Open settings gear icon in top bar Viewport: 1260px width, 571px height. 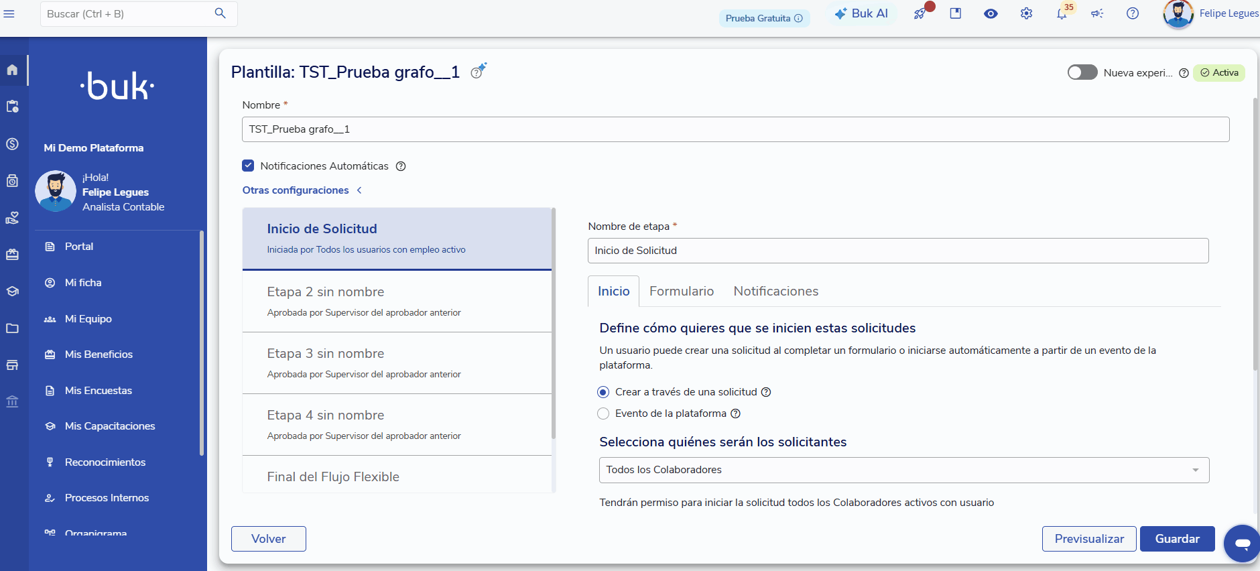[x=1026, y=13]
